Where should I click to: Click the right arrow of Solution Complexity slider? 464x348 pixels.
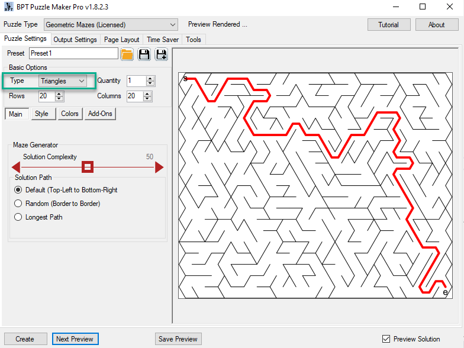click(x=159, y=167)
